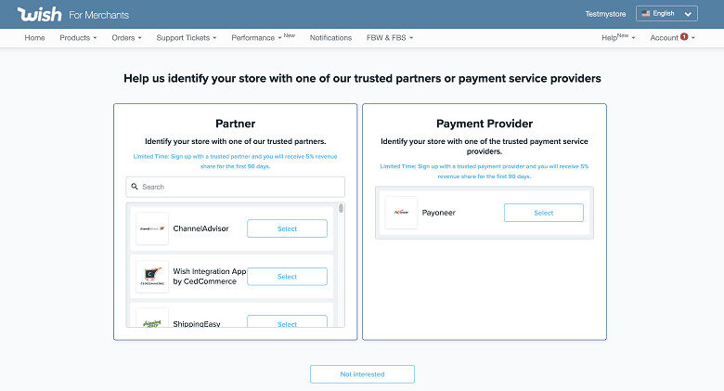This screenshot has height=391, width=724.
Task: Click the Partner limited time offer text
Action: tap(235, 162)
